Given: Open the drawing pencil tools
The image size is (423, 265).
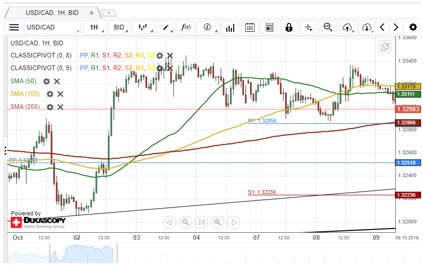Looking at the screenshot, I should point(167,27).
